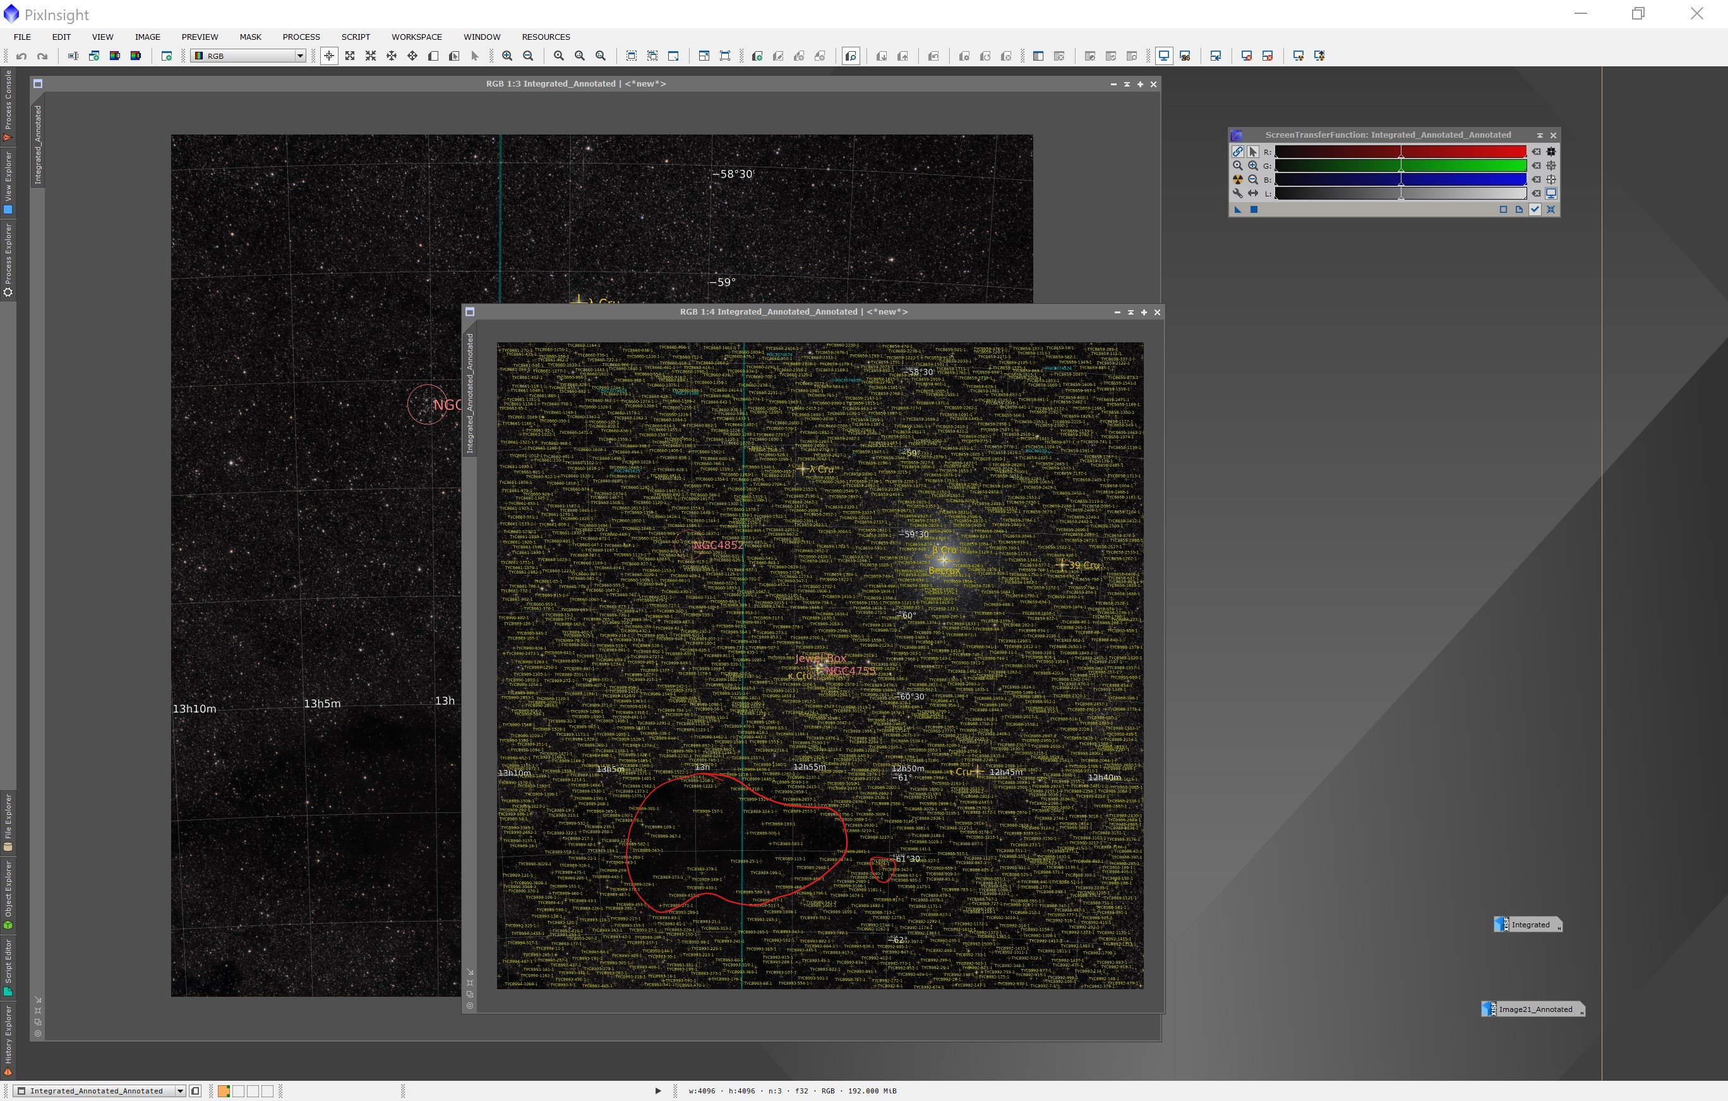
Task: Click the STF New Instance triangle icon
Action: [x=1238, y=210]
